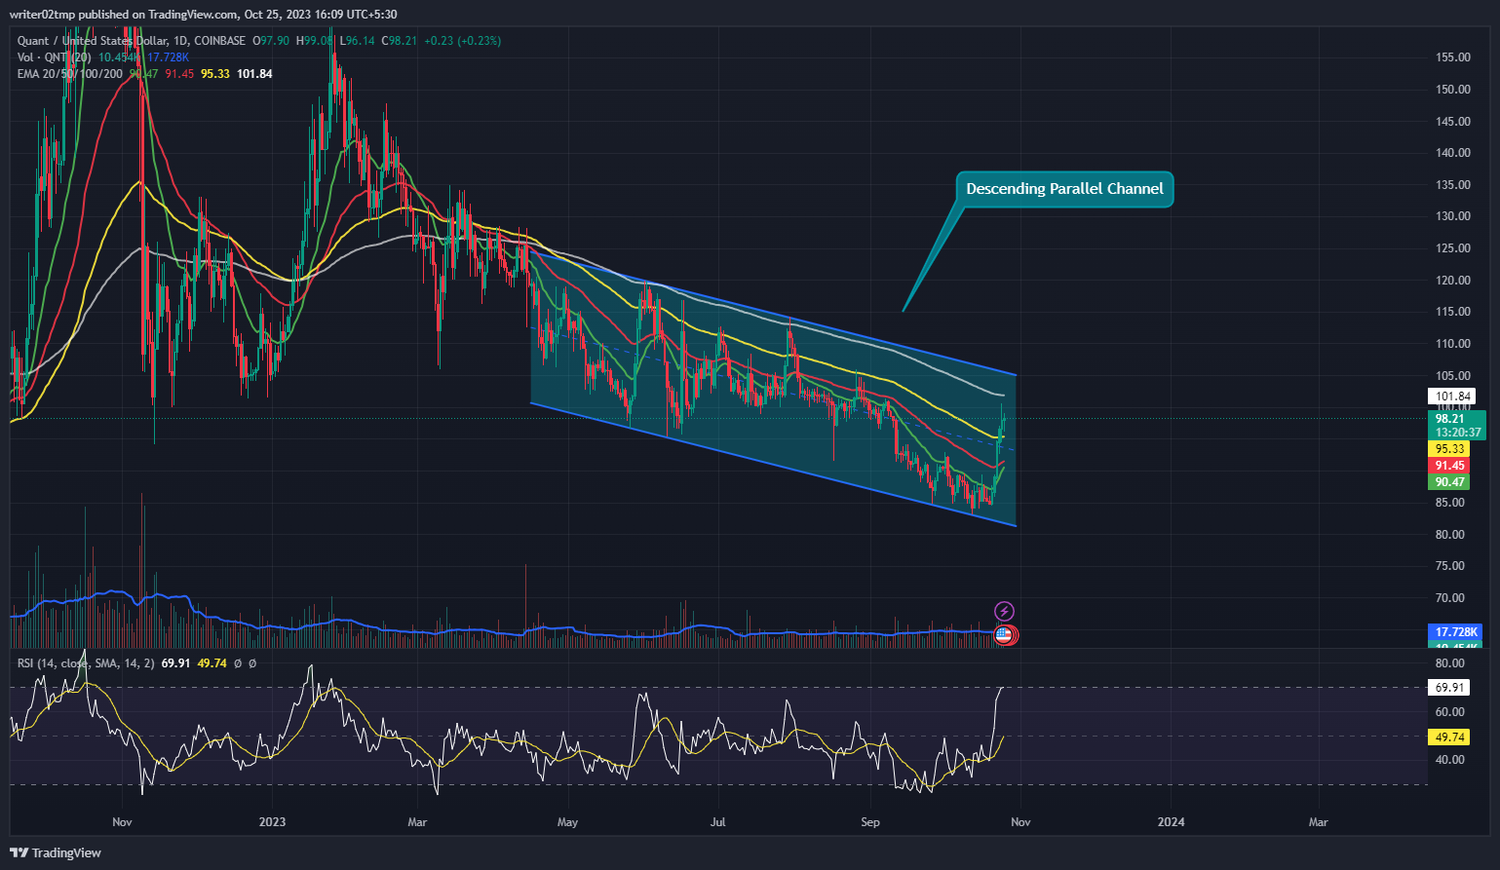Click the 40.00 RSI scale value
1500x870 pixels.
click(1450, 760)
